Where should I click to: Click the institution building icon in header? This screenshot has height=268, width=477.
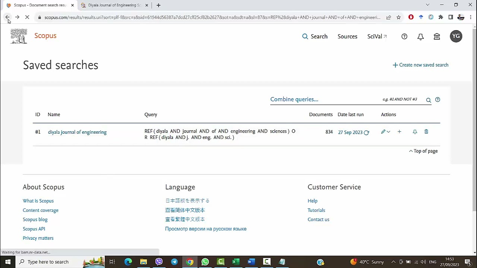tap(437, 36)
